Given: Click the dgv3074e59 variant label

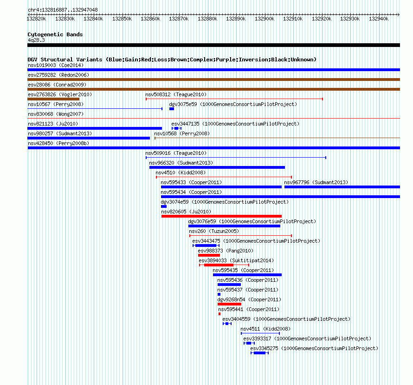Looking at the screenshot, I should pyautogui.click(x=225, y=202).
